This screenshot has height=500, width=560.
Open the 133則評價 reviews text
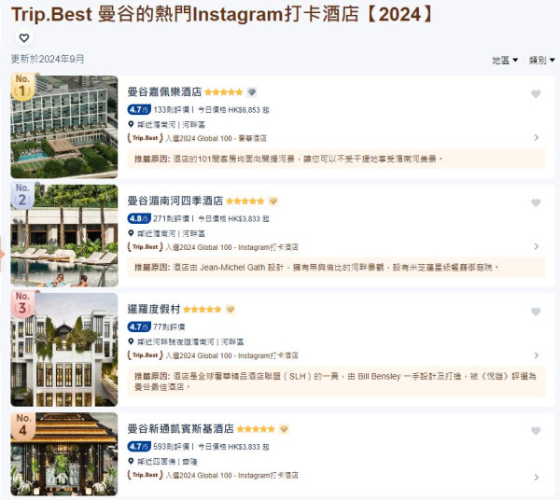click(x=172, y=110)
